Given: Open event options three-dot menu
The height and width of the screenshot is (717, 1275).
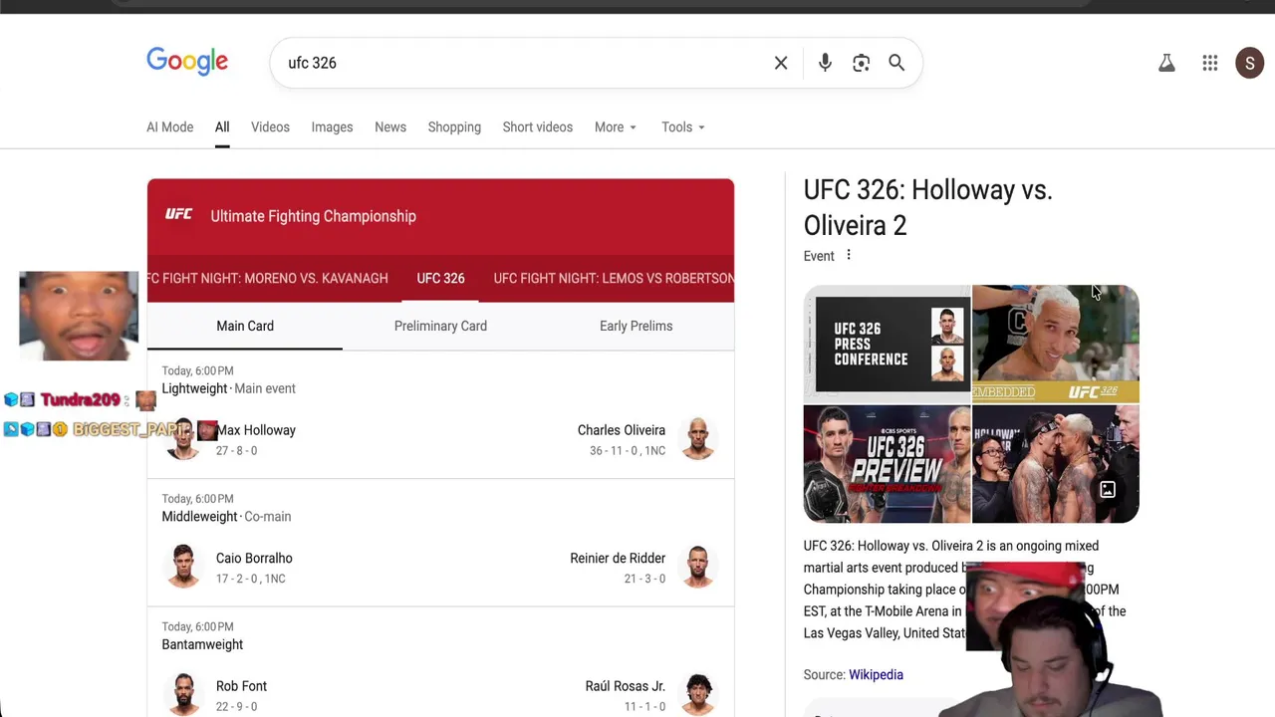Looking at the screenshot, I should 849,255.
